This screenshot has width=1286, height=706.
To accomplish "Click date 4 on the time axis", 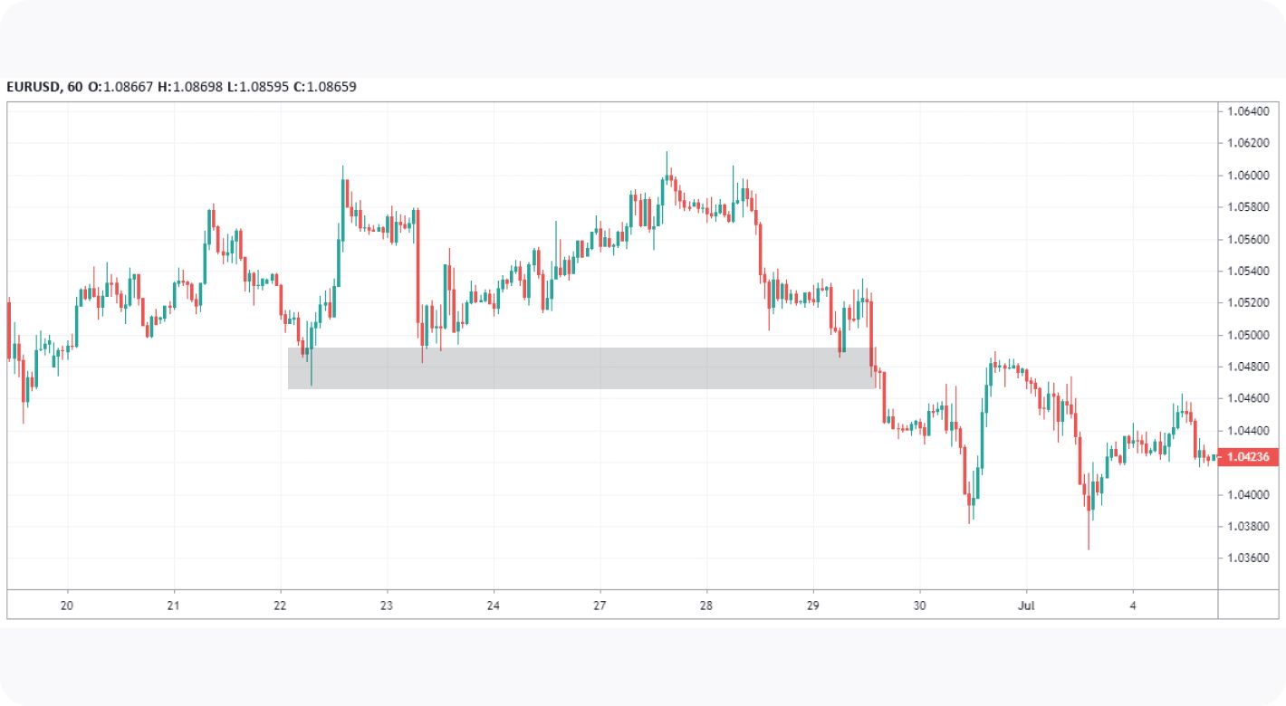I will [x=1132, y=604].
